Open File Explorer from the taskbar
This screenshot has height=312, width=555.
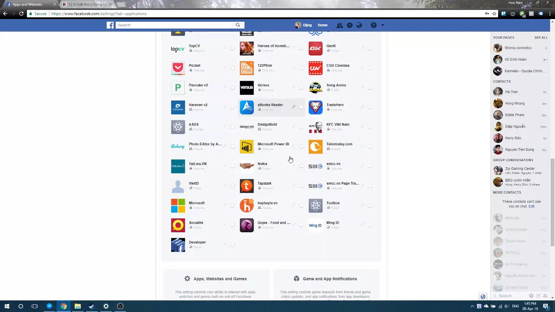[x=78, y=306]
